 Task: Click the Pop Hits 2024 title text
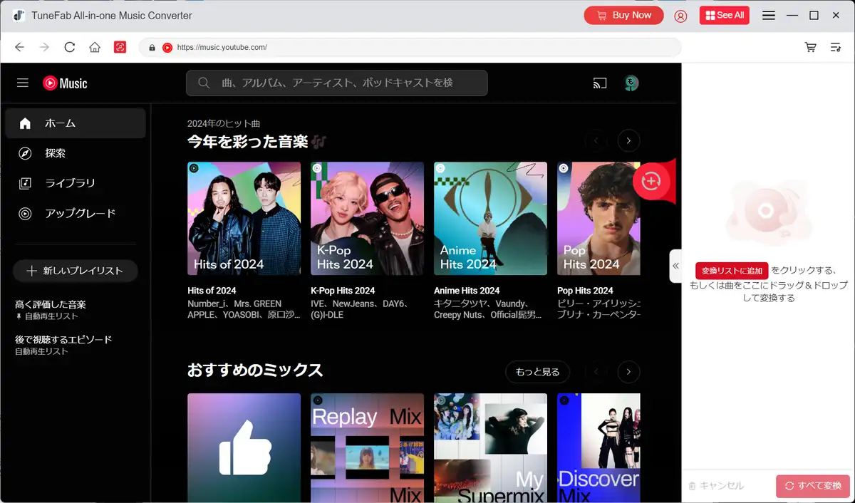585,291
